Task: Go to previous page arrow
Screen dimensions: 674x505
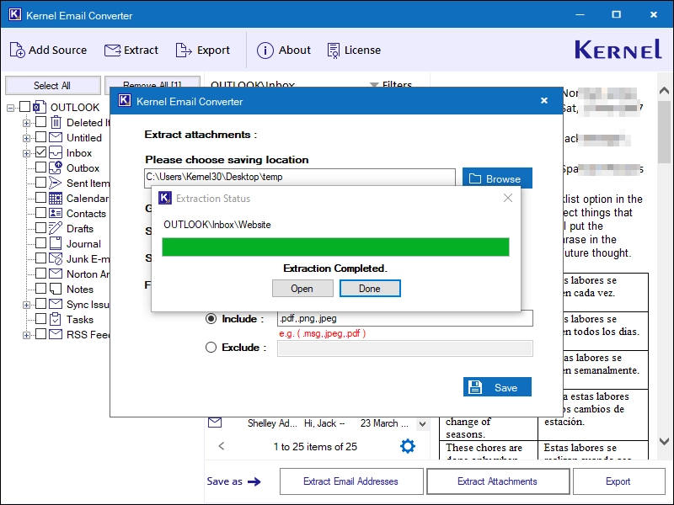Action: (x=222, y=446)
